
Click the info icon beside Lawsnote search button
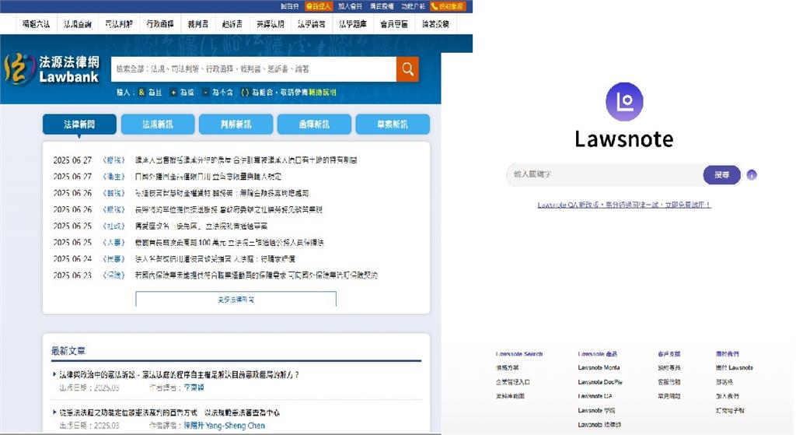(x=752, y=175)
